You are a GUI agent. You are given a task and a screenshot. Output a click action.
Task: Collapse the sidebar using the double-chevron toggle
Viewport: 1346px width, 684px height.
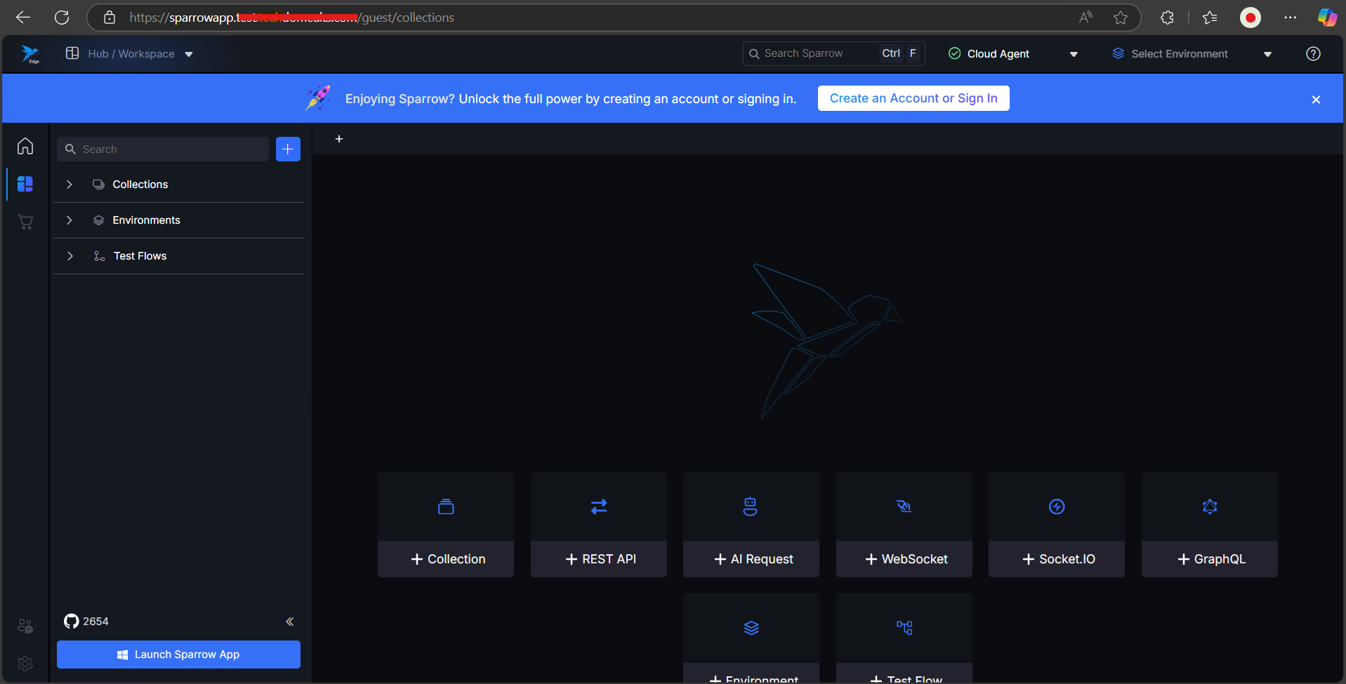[x=289, y=622]
